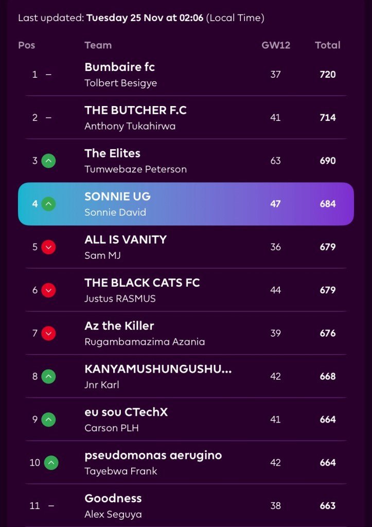Screen dimensions: 372x527
Task: Click Bumbaire fc total score 720
Action: (x=327, y=75)
